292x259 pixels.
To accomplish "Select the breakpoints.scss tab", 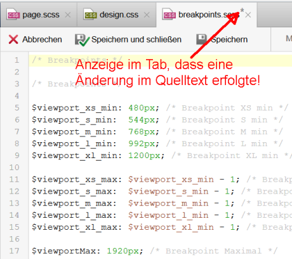I will click(x=206, y=15).
